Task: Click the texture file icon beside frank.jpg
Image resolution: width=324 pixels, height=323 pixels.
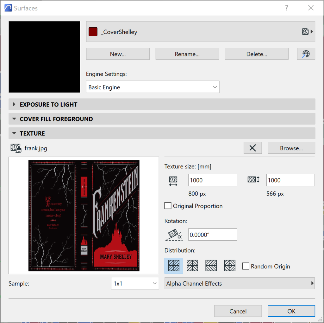Action: (16, 148)
